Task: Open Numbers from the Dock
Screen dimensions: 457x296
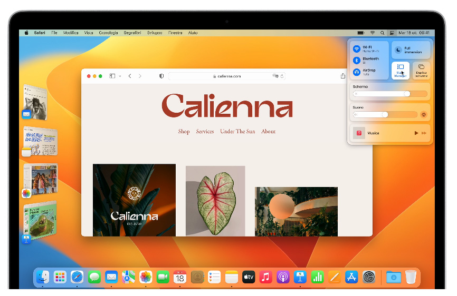Action: click(x=317, y=277)
